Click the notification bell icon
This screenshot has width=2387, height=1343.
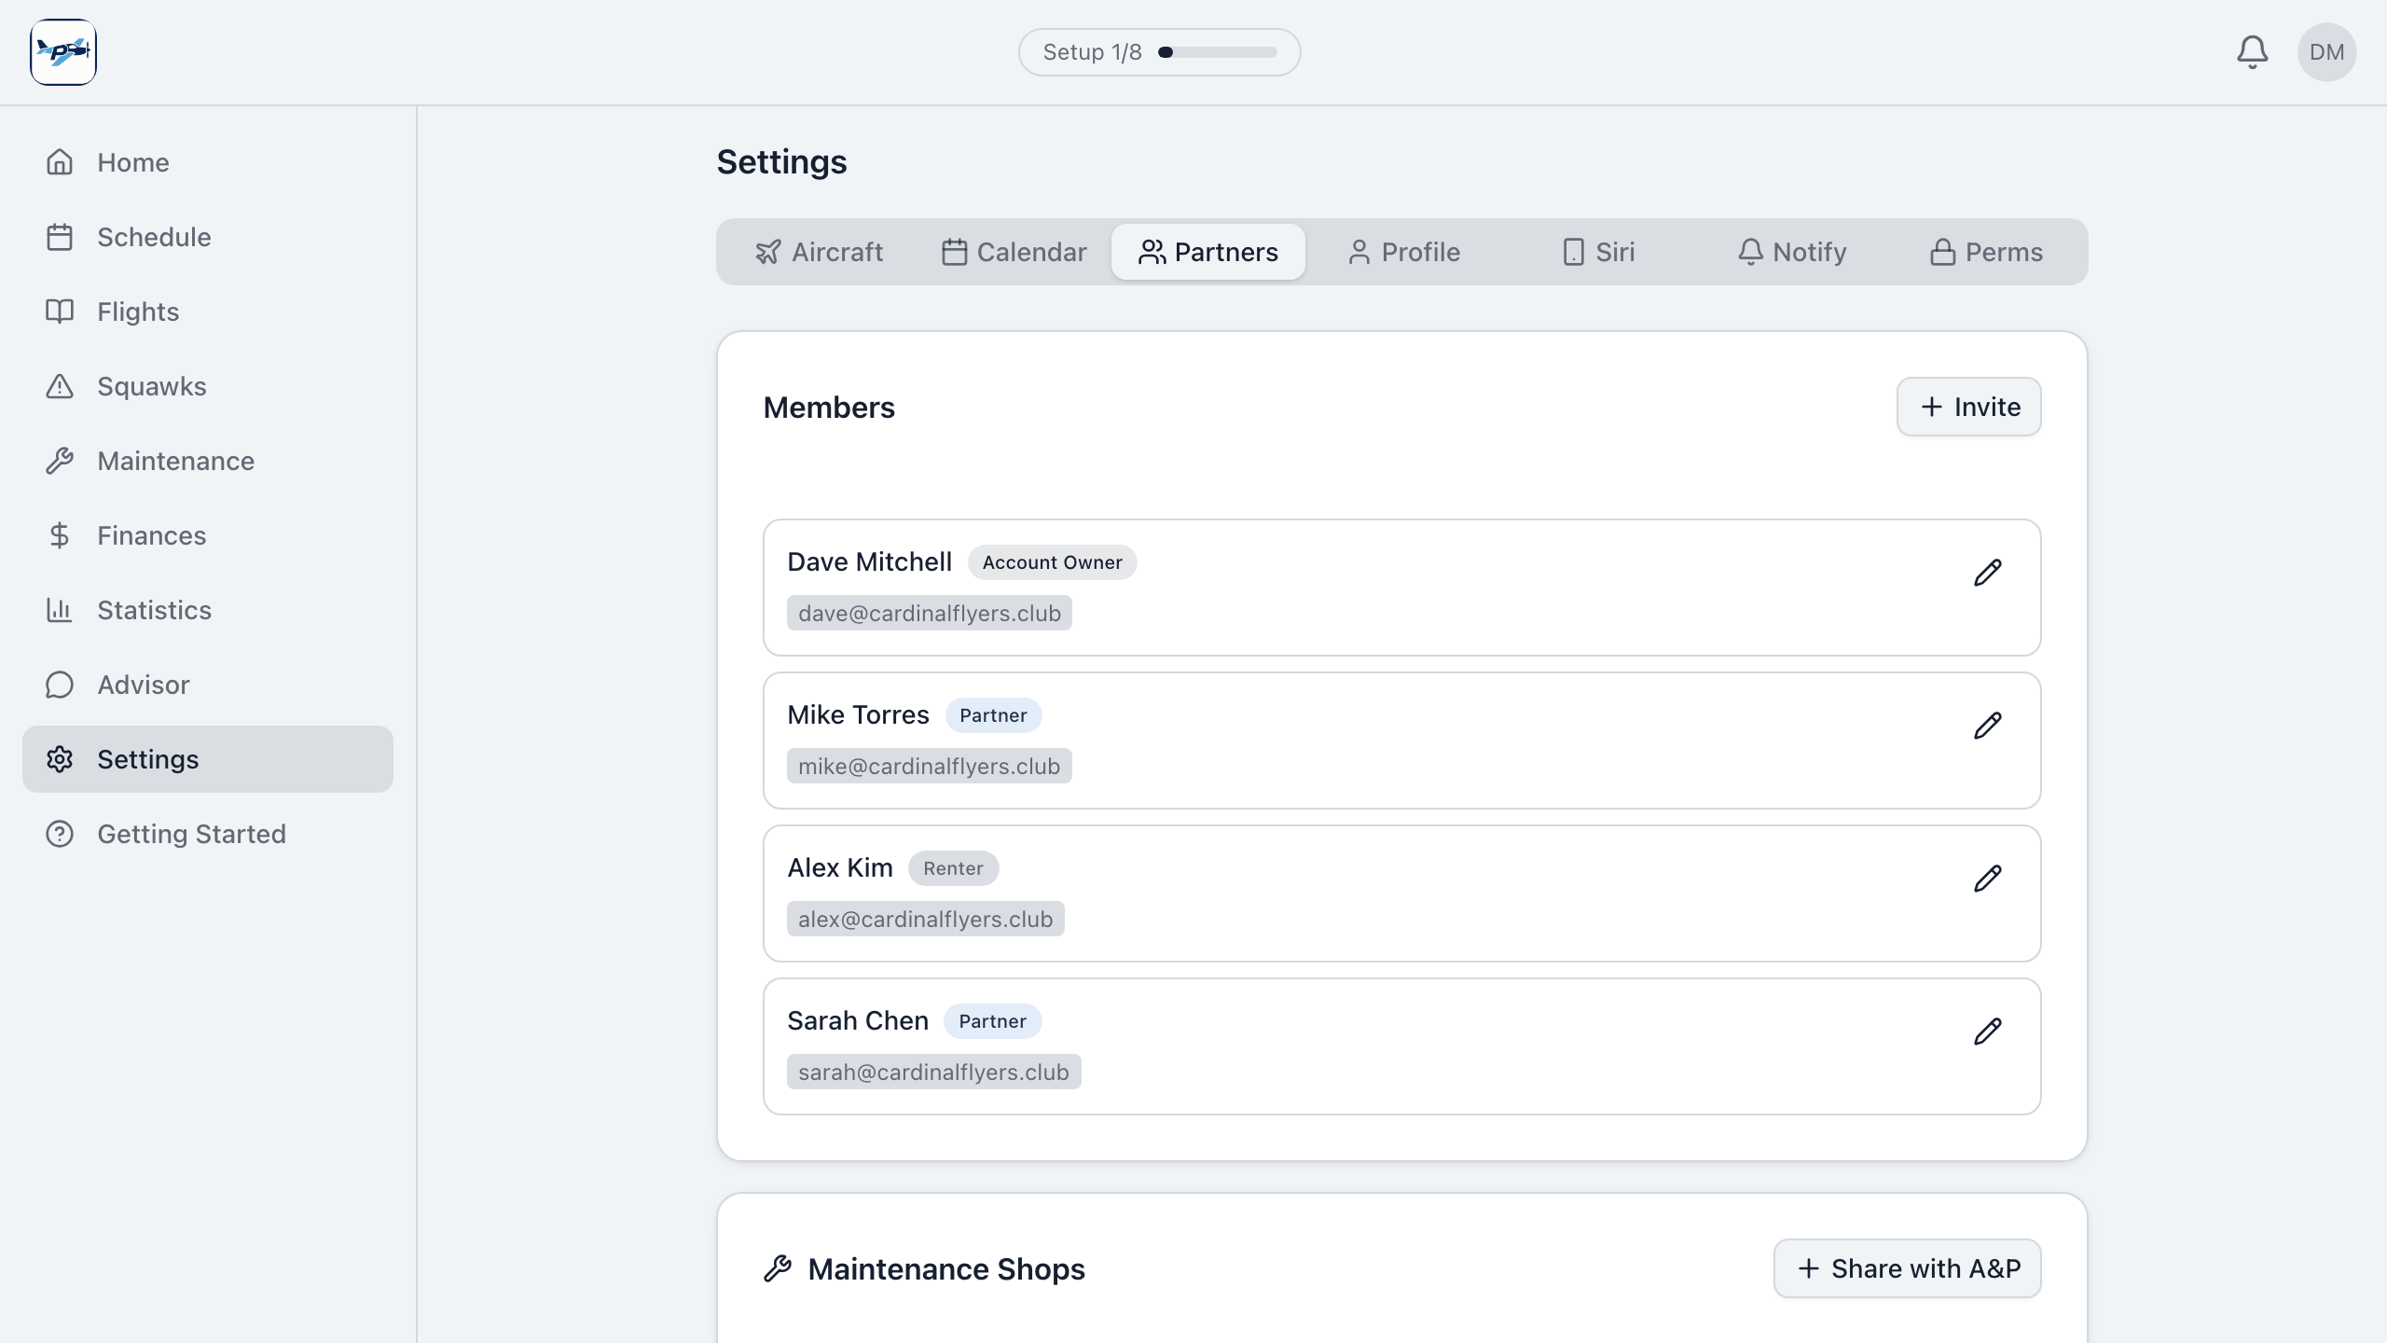(x=2252, y=52)
